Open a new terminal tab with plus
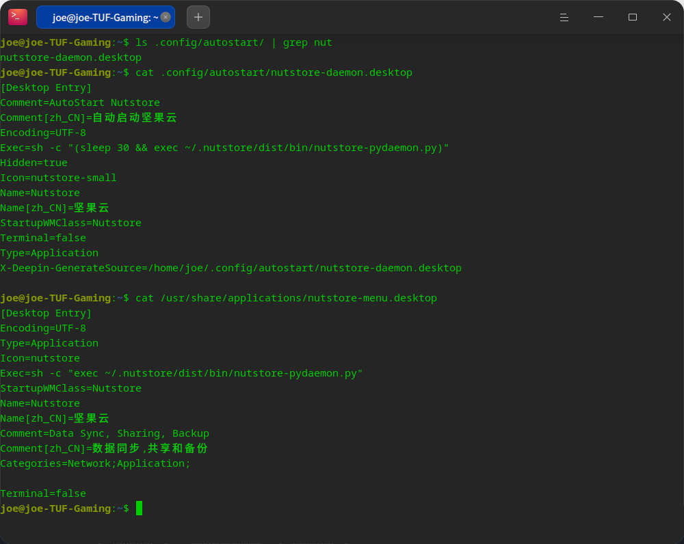The image size is (684, 544). (x=198, y=17)
